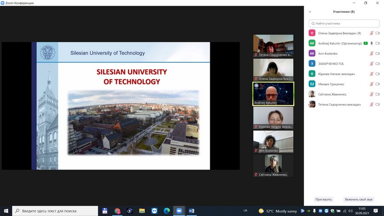Click the Пригласить button
384x216 pixels.
(324, 199)
